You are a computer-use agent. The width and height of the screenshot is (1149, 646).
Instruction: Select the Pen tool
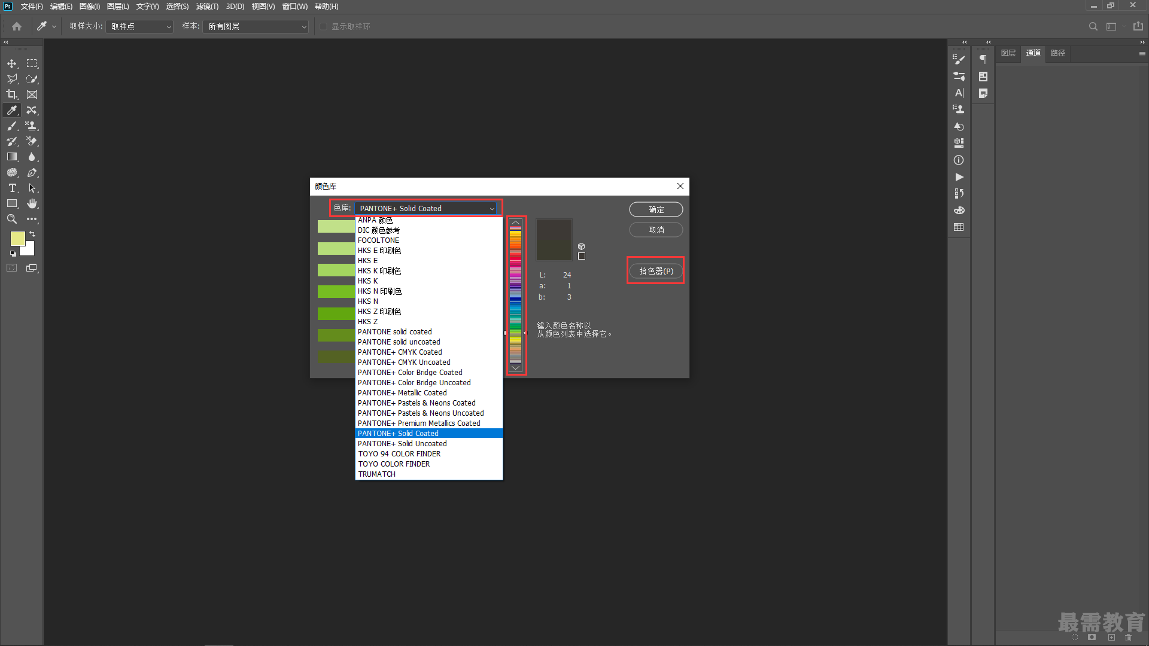(x=32, y=172)
